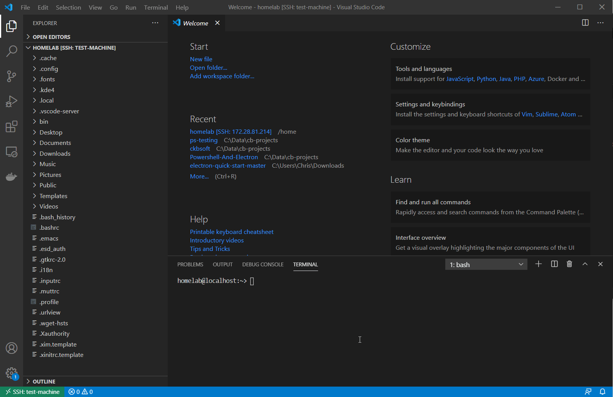
Task: Click Add workspace folder... link
Action: [x=222, y=76]
